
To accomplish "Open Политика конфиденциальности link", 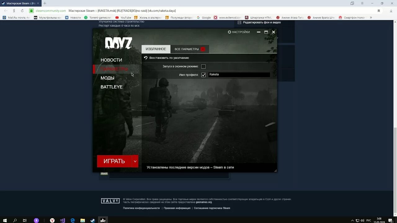I will 141,208.
